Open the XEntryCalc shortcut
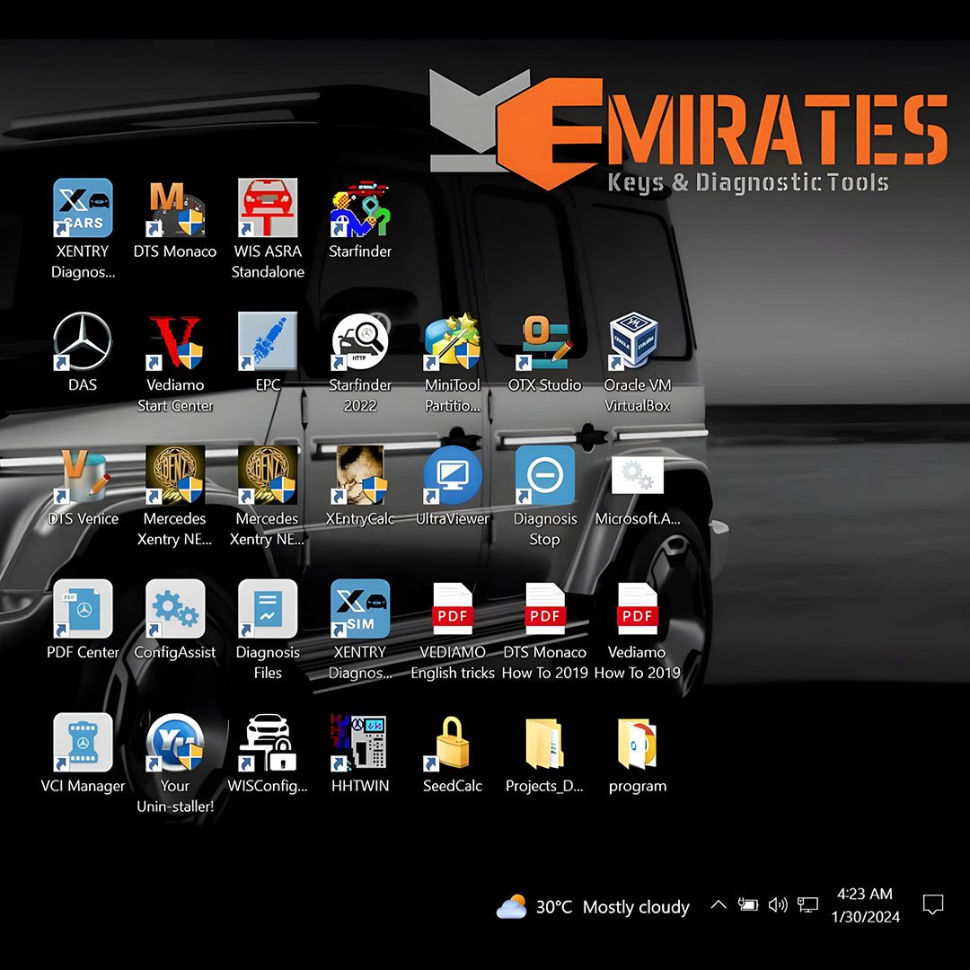 click(x=360, y=475)
